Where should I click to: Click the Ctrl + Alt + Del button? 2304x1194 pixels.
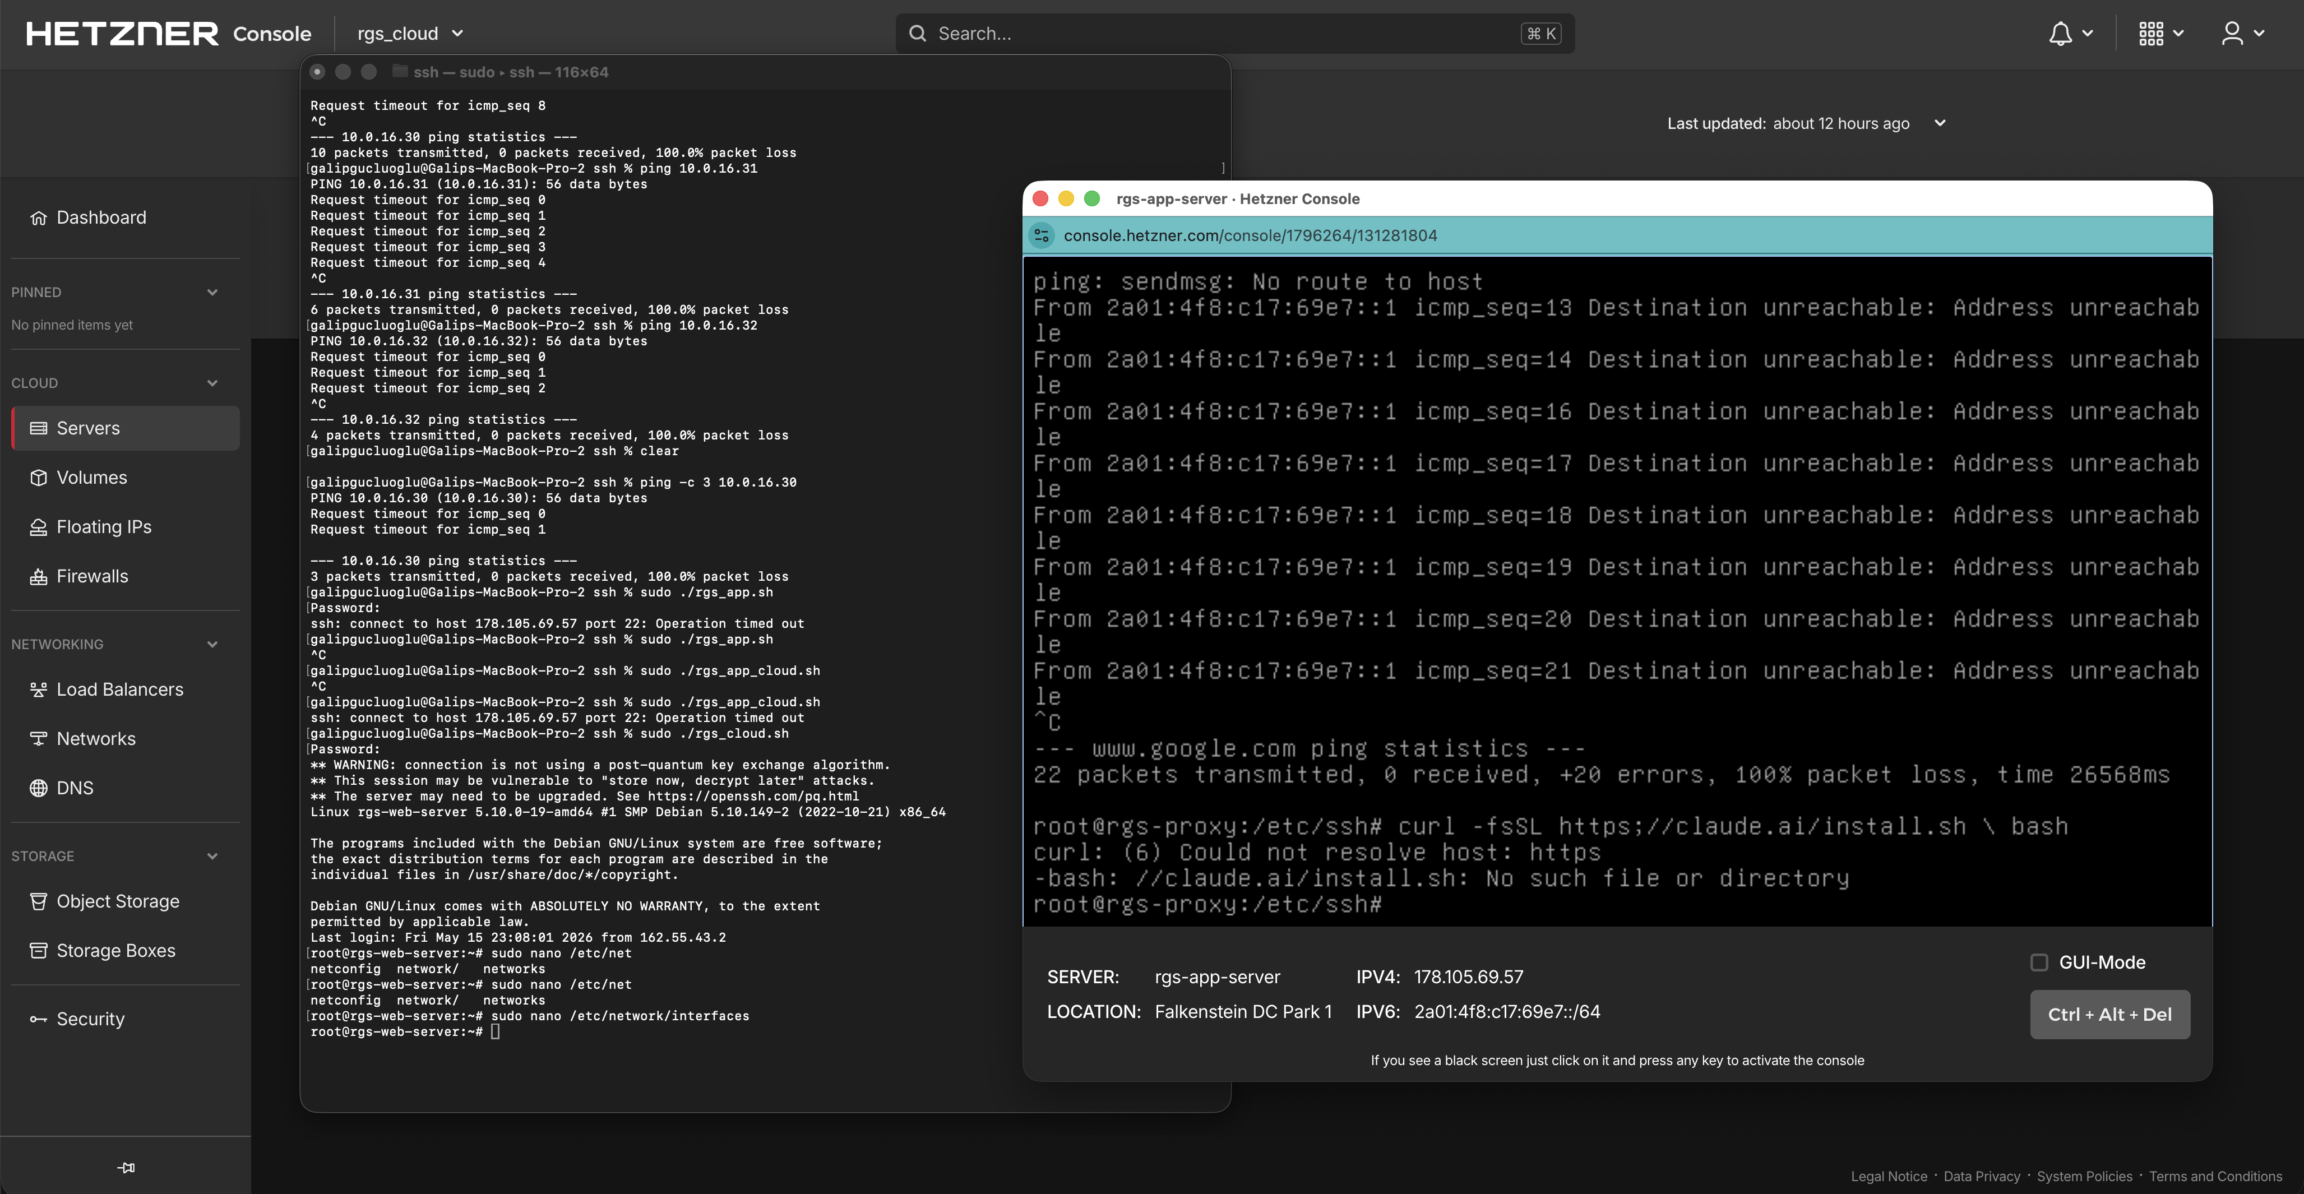tap(2110, 1014)
